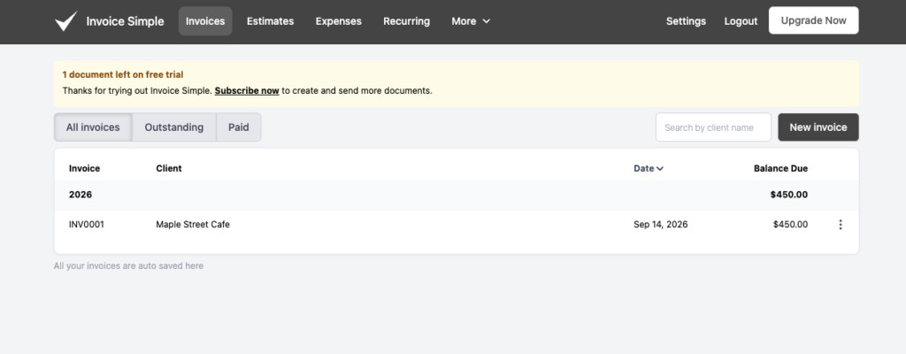
Task: Open the Expenses section
Action: (338, 21)
